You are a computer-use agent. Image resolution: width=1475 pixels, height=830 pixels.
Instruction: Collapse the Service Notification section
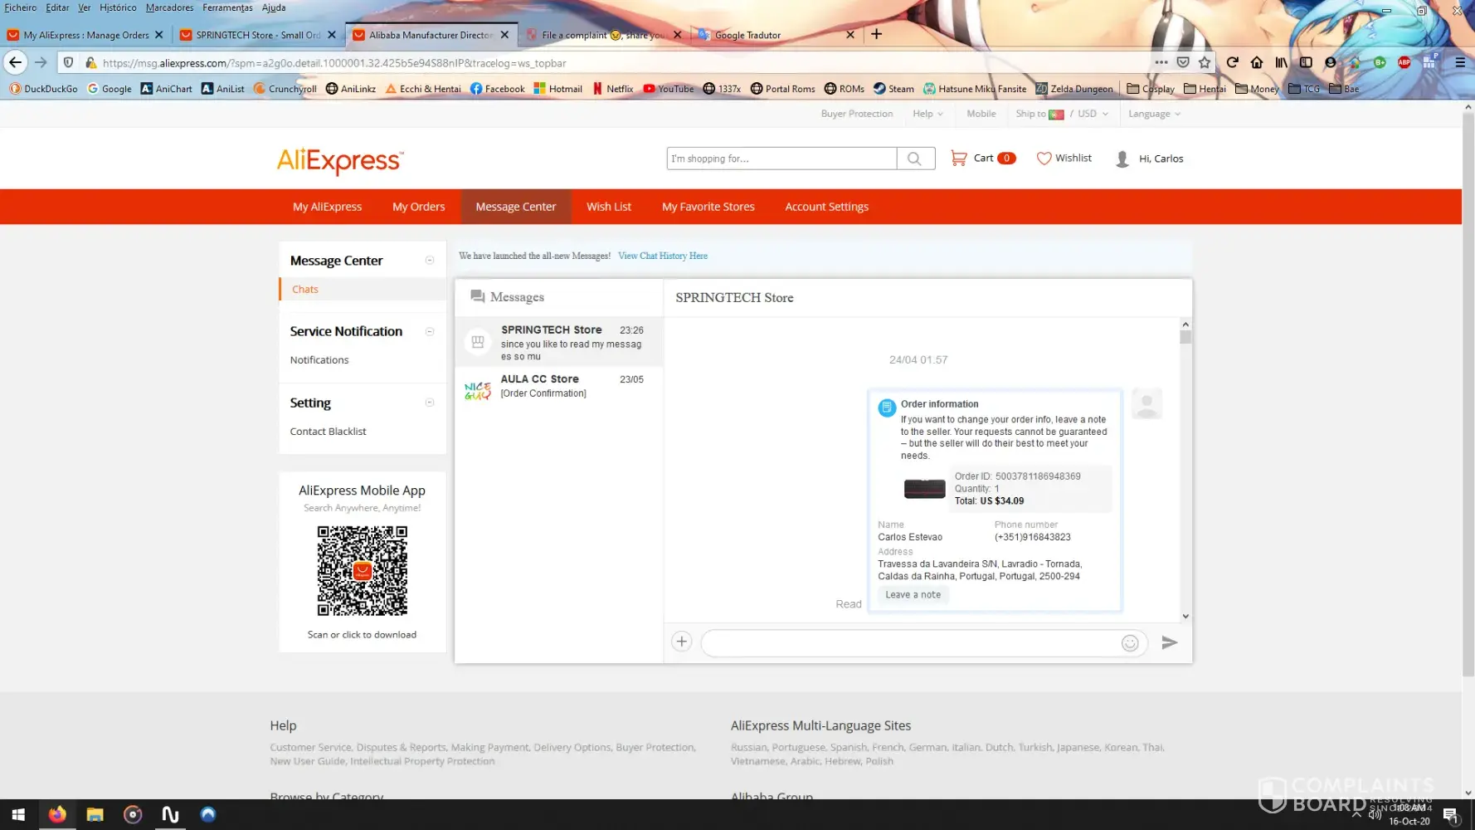pyautogui.click(x=430, y=332)
